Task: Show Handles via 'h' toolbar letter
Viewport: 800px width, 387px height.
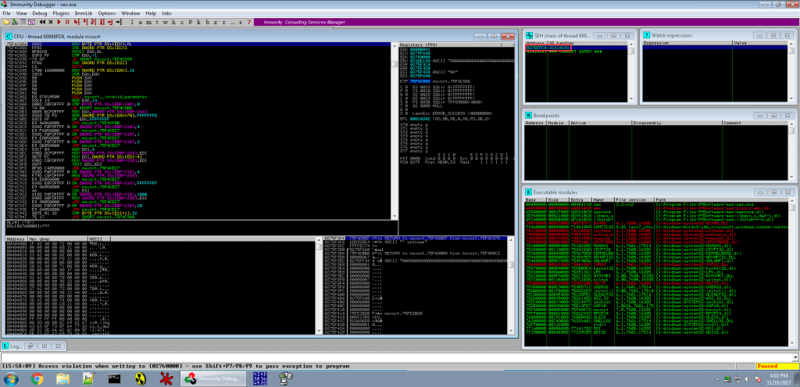Action: [x=173, y=23]
